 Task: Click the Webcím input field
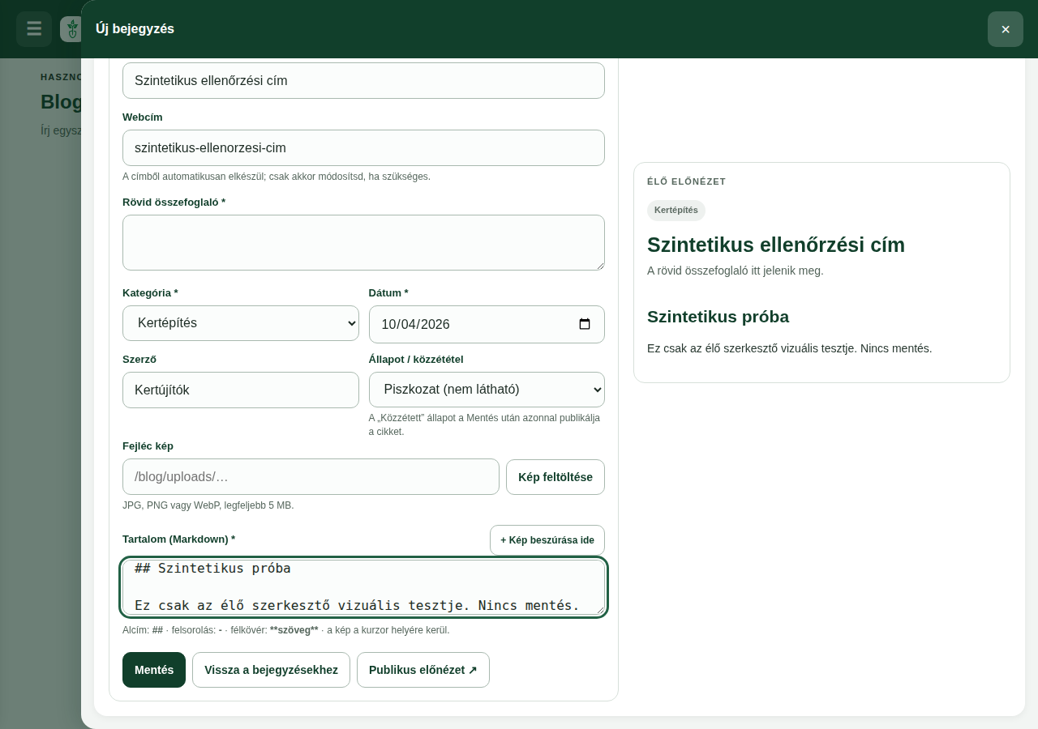click(x=363, y=148)
